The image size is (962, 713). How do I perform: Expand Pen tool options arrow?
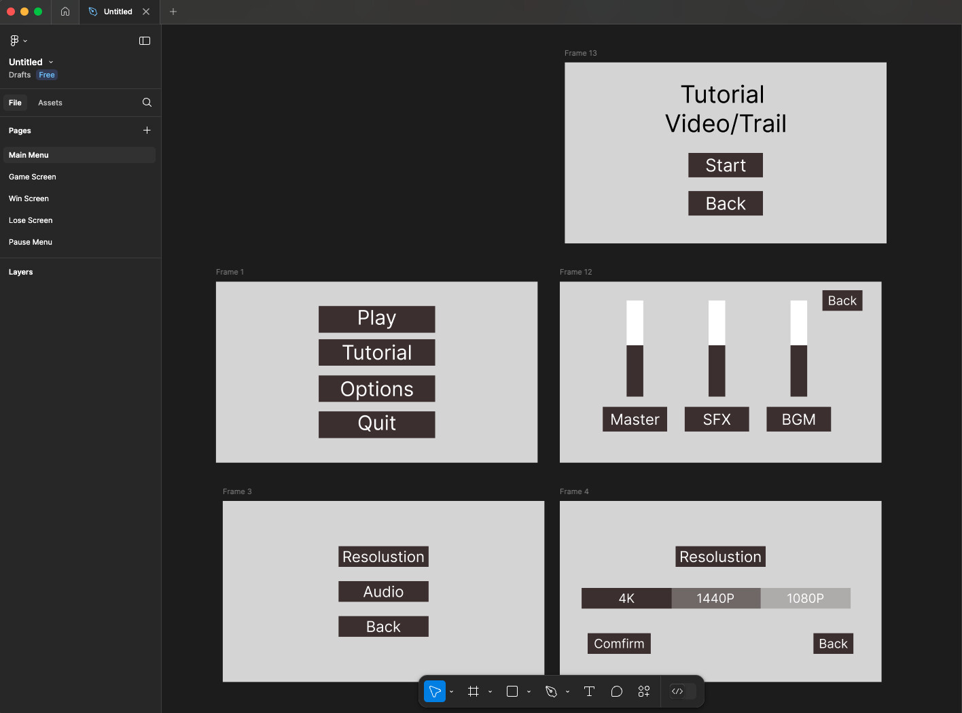567,692
